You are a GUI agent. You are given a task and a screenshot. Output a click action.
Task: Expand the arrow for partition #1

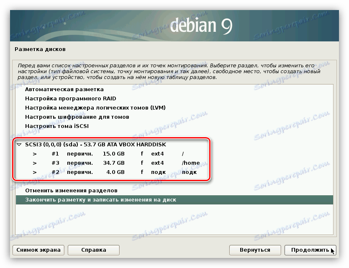[x=35, y=154]
